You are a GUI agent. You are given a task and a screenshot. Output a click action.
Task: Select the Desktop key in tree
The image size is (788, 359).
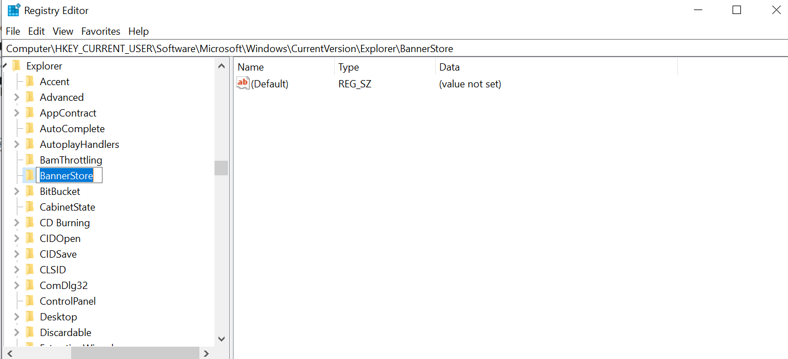tap(58, 317)
